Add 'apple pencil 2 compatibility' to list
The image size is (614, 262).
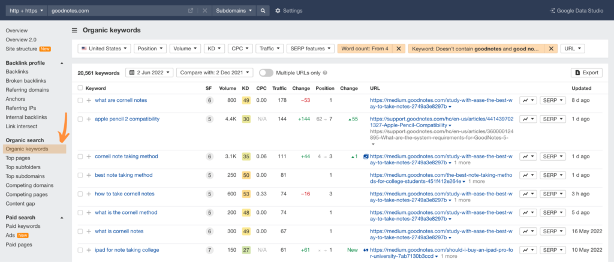click(89, 119)
